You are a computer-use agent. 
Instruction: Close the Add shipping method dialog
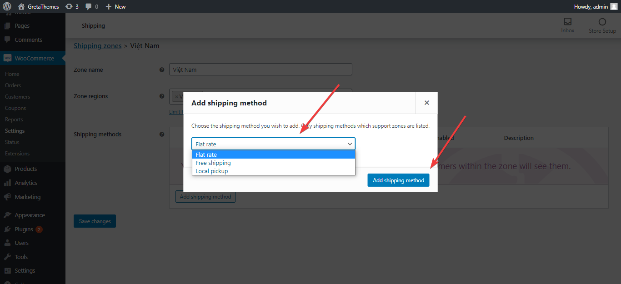point(426,103)
